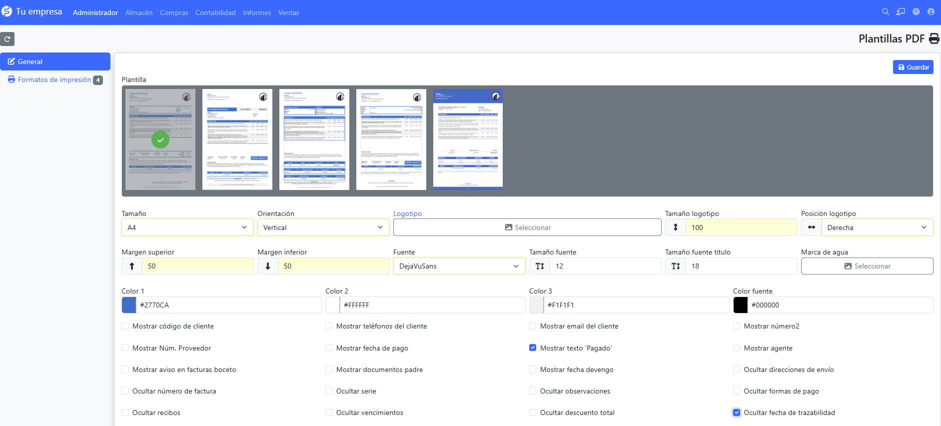This screenshot has height=426, width=941.
Task: Enable Mostrar fecha de pago
Action: click(329, 347)
